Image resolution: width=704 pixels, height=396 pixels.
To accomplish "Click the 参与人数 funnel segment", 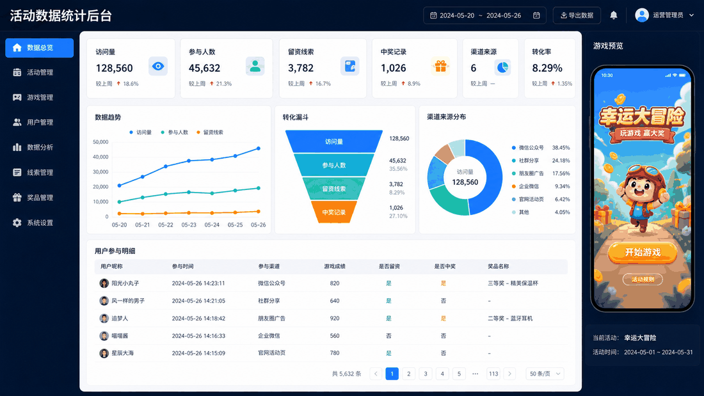I will point(334,165).
